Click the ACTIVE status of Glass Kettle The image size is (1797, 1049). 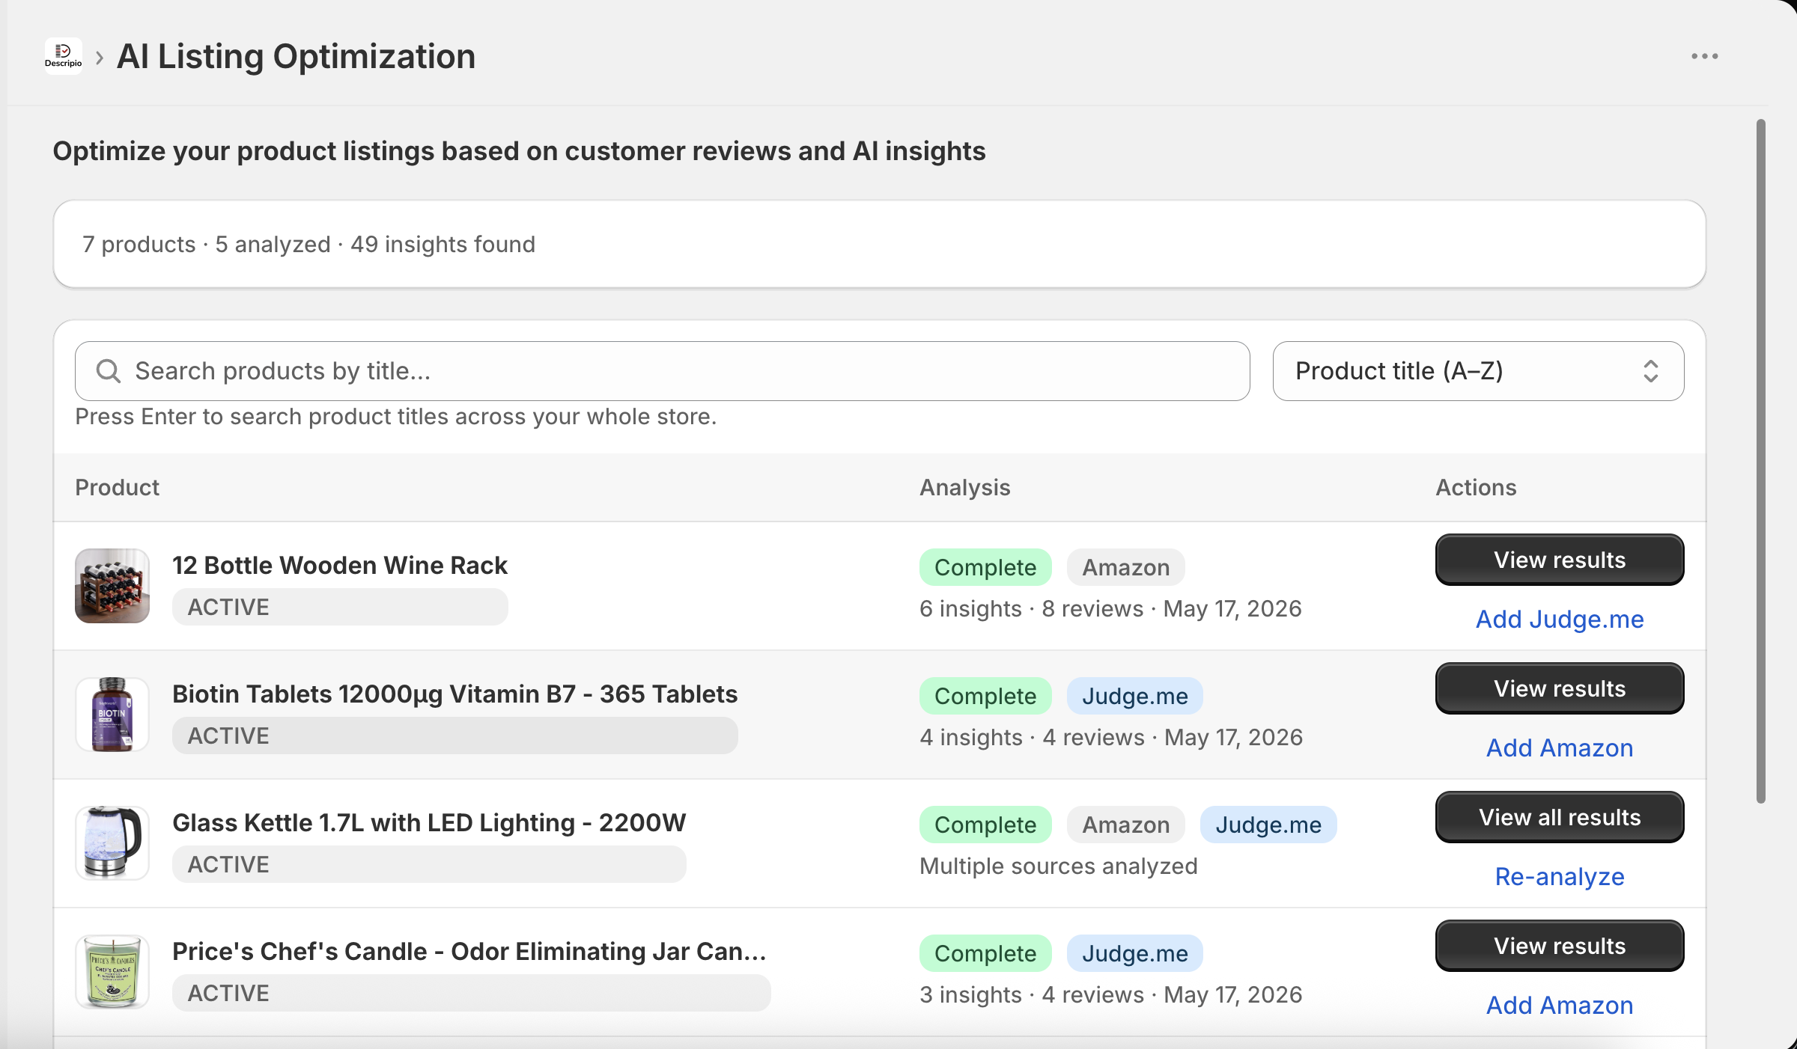(x=429, y=864)
